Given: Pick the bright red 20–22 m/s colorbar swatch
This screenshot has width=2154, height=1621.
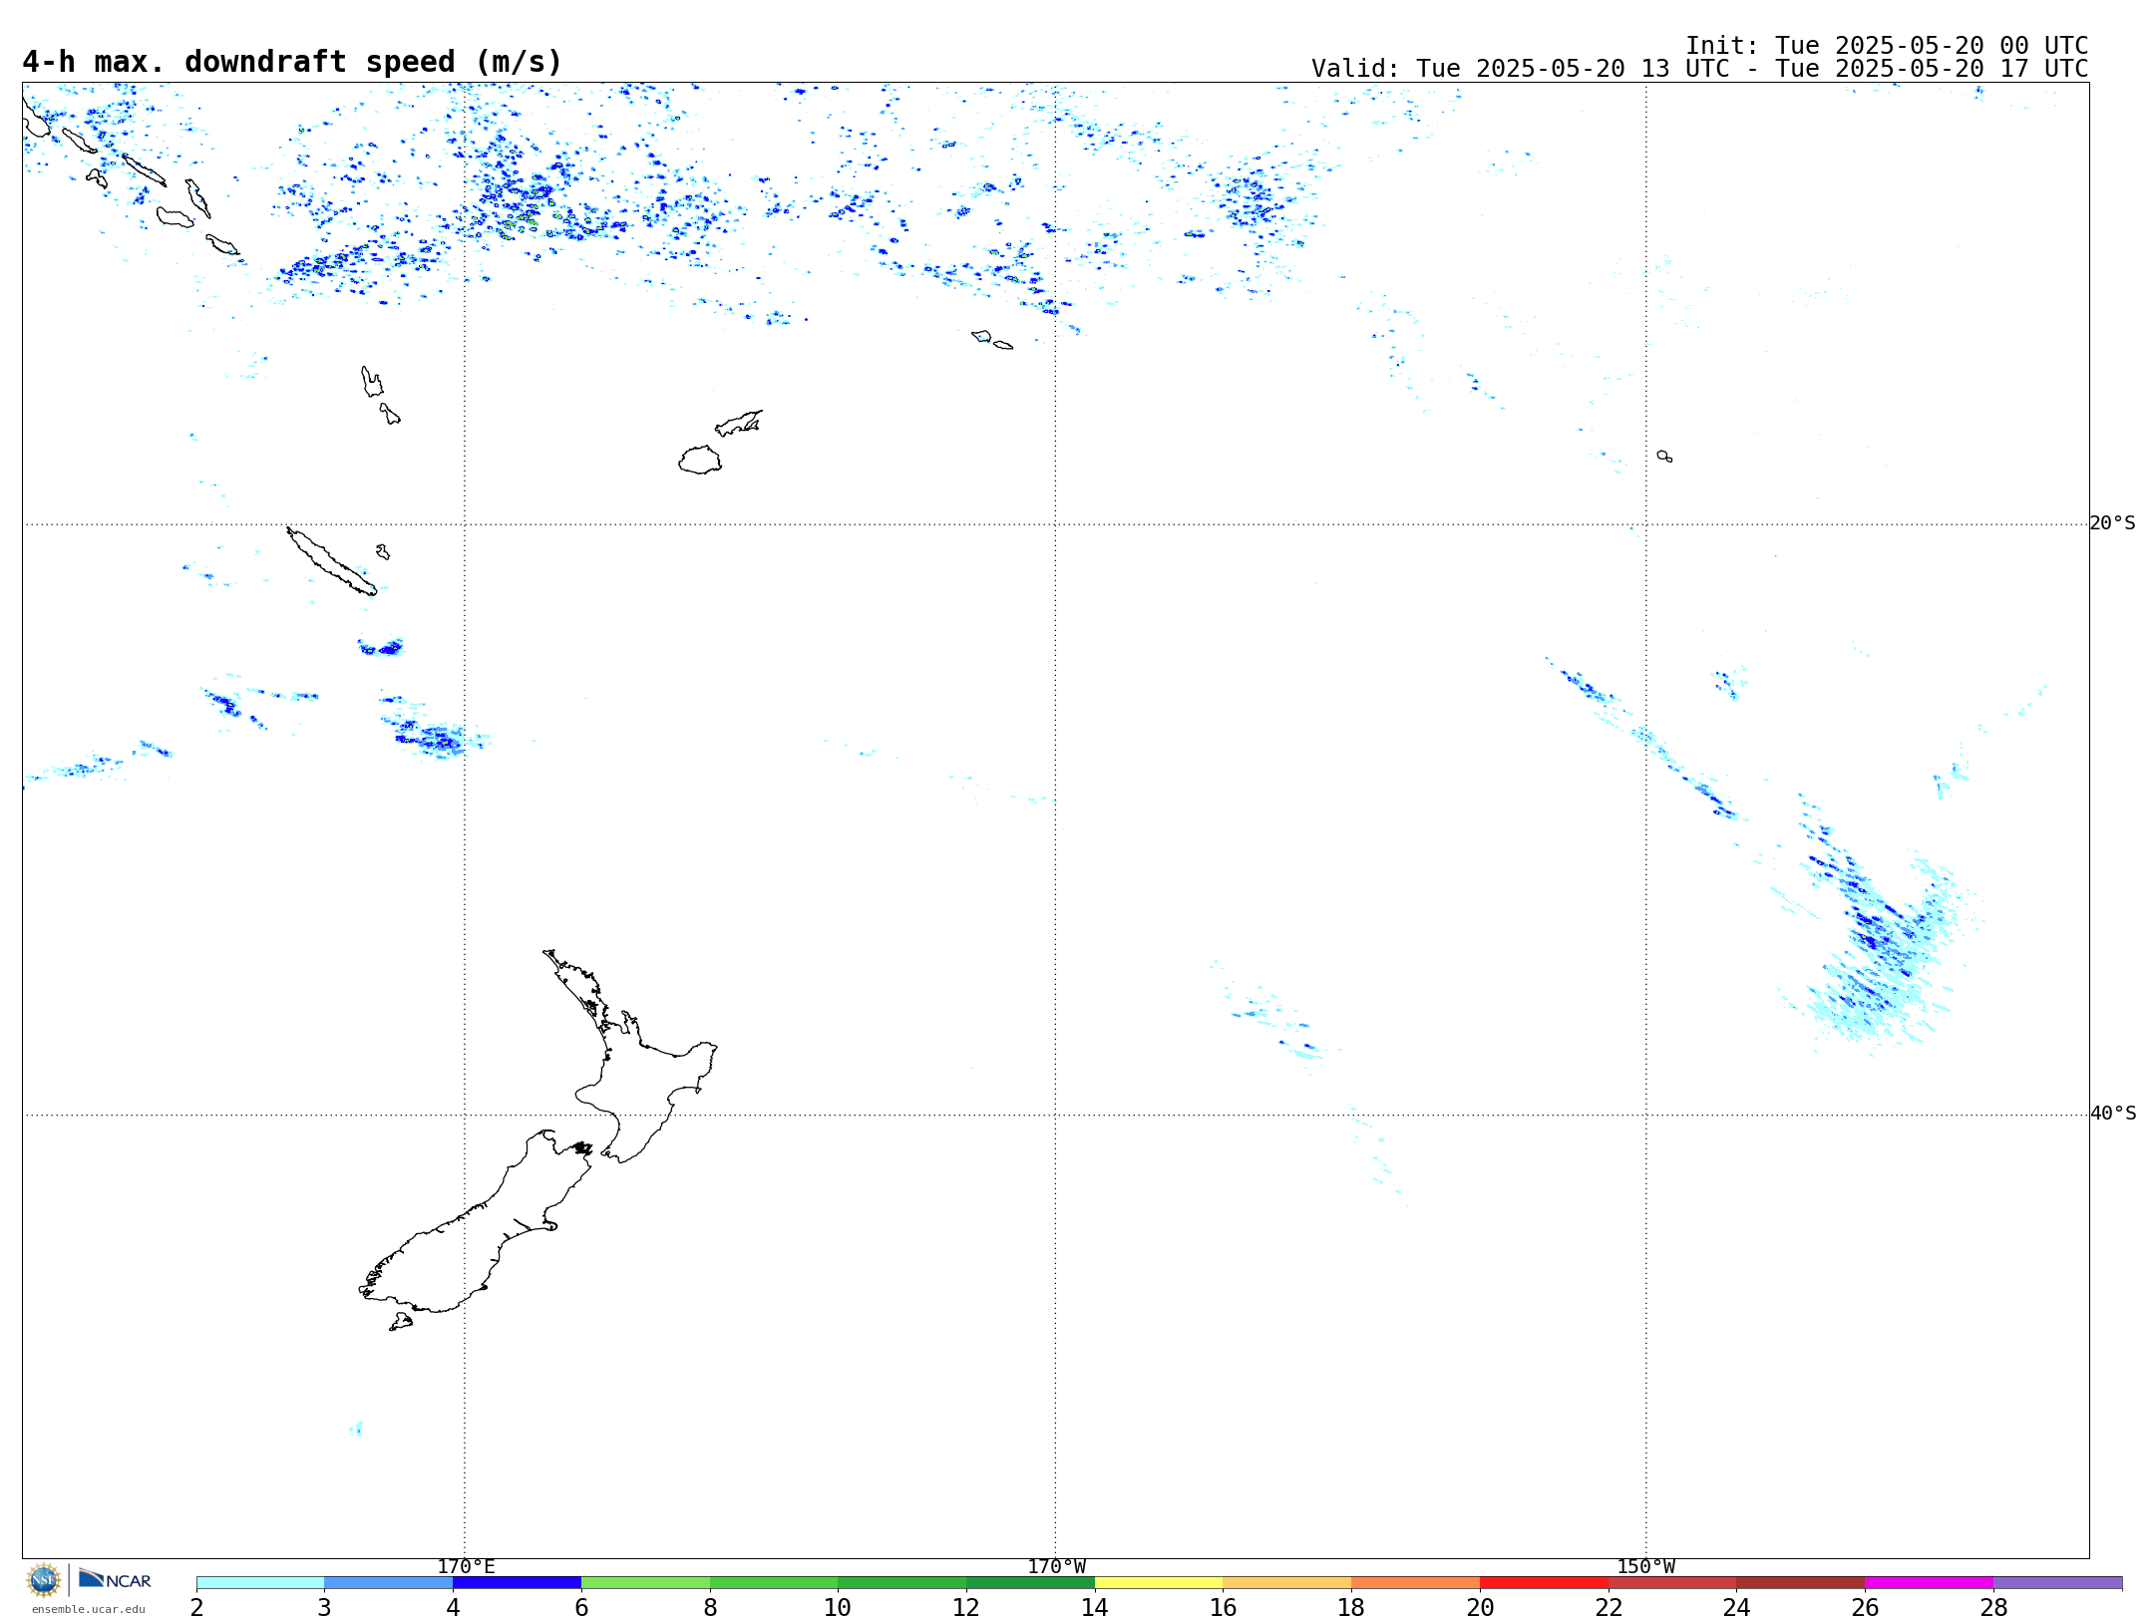Looking at the screenshot, I should click(1544, 1582).
